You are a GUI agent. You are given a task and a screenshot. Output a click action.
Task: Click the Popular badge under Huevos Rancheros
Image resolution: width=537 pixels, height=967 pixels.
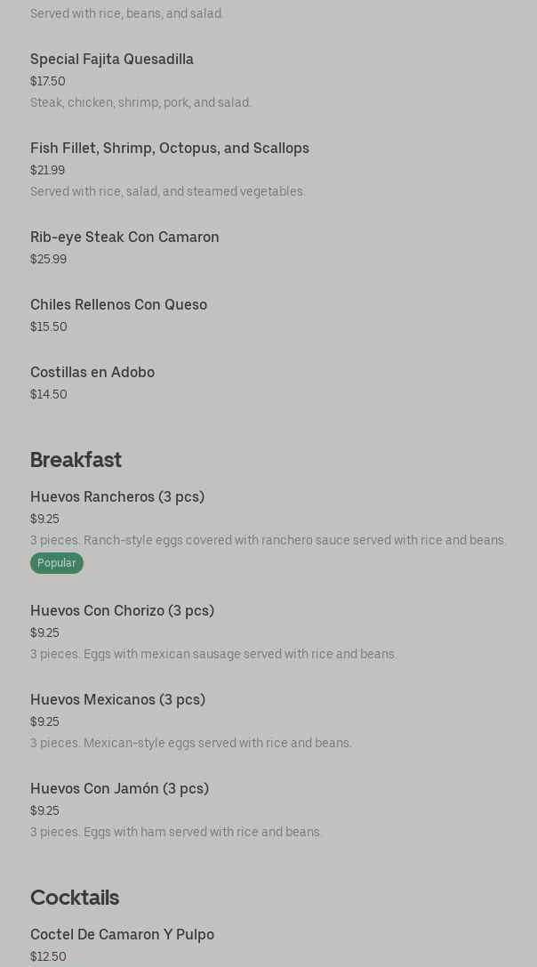click(56, 563)
